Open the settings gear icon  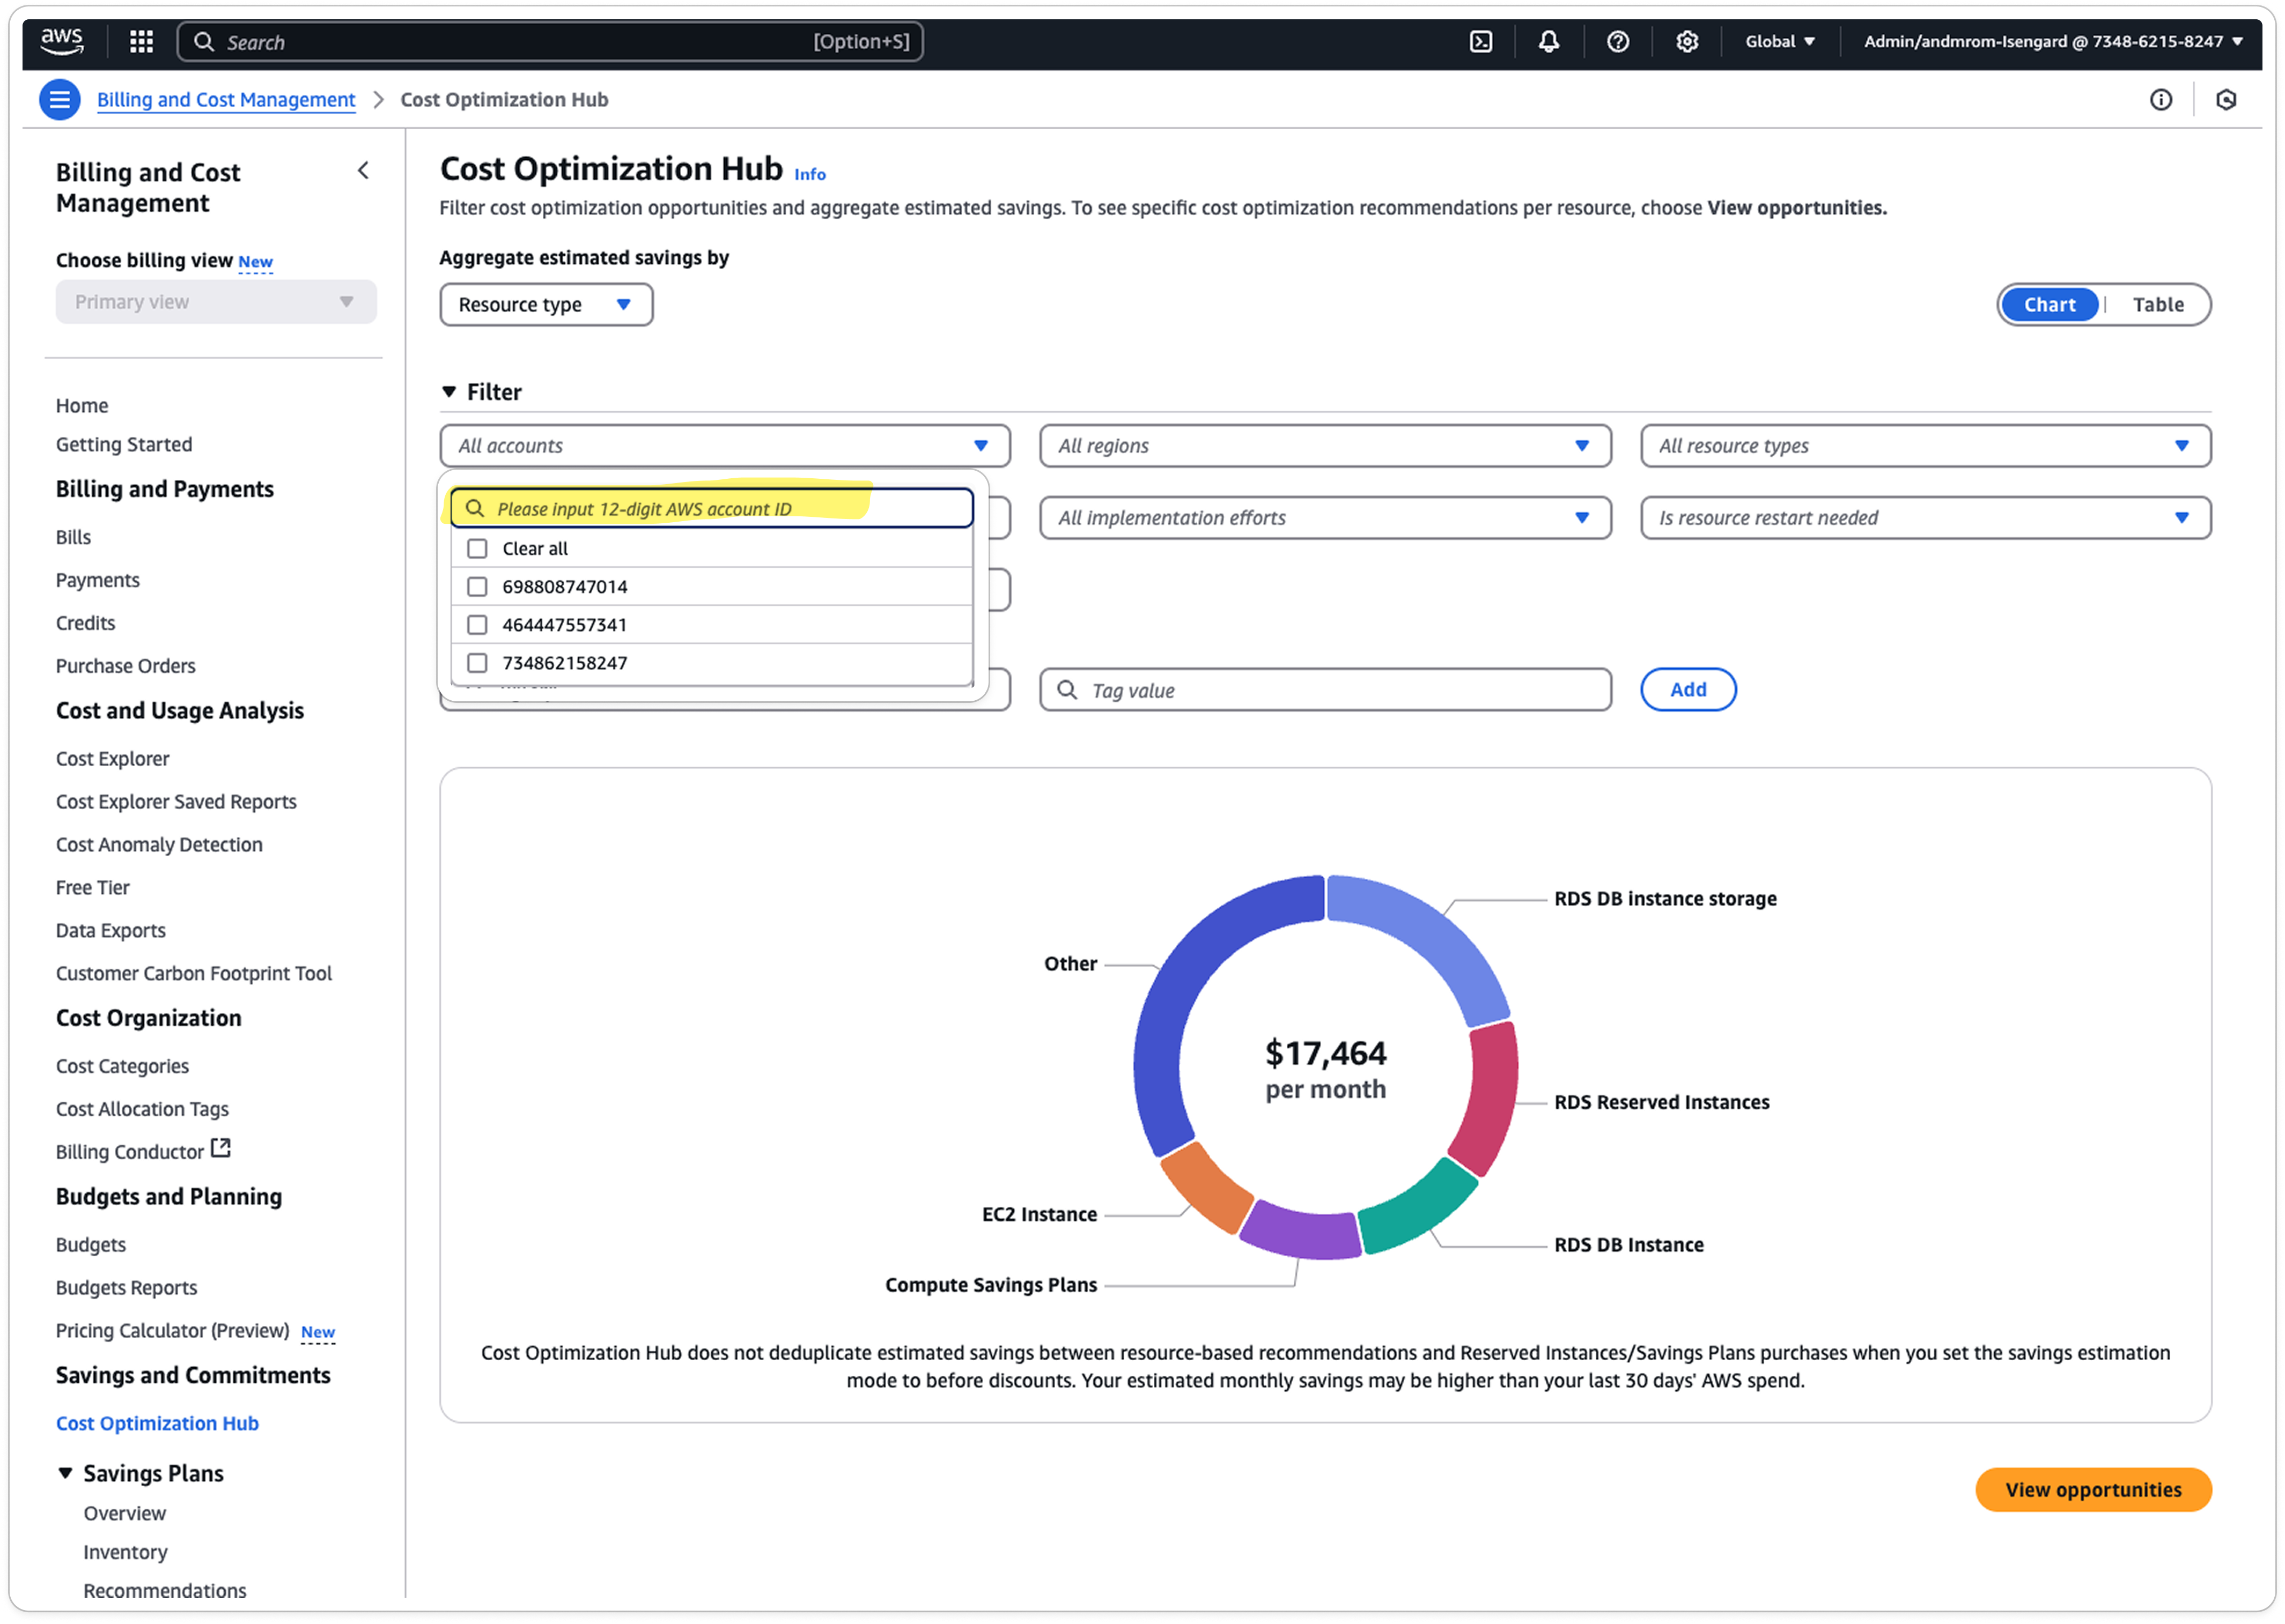coord(1687,41)
